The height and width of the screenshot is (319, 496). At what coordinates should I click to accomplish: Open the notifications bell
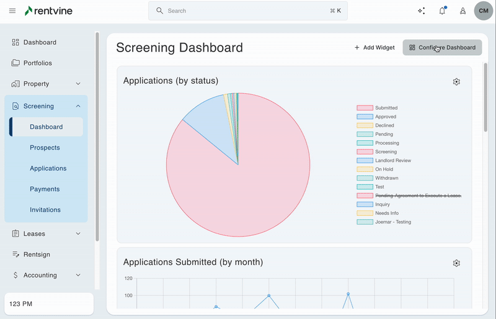442,11
